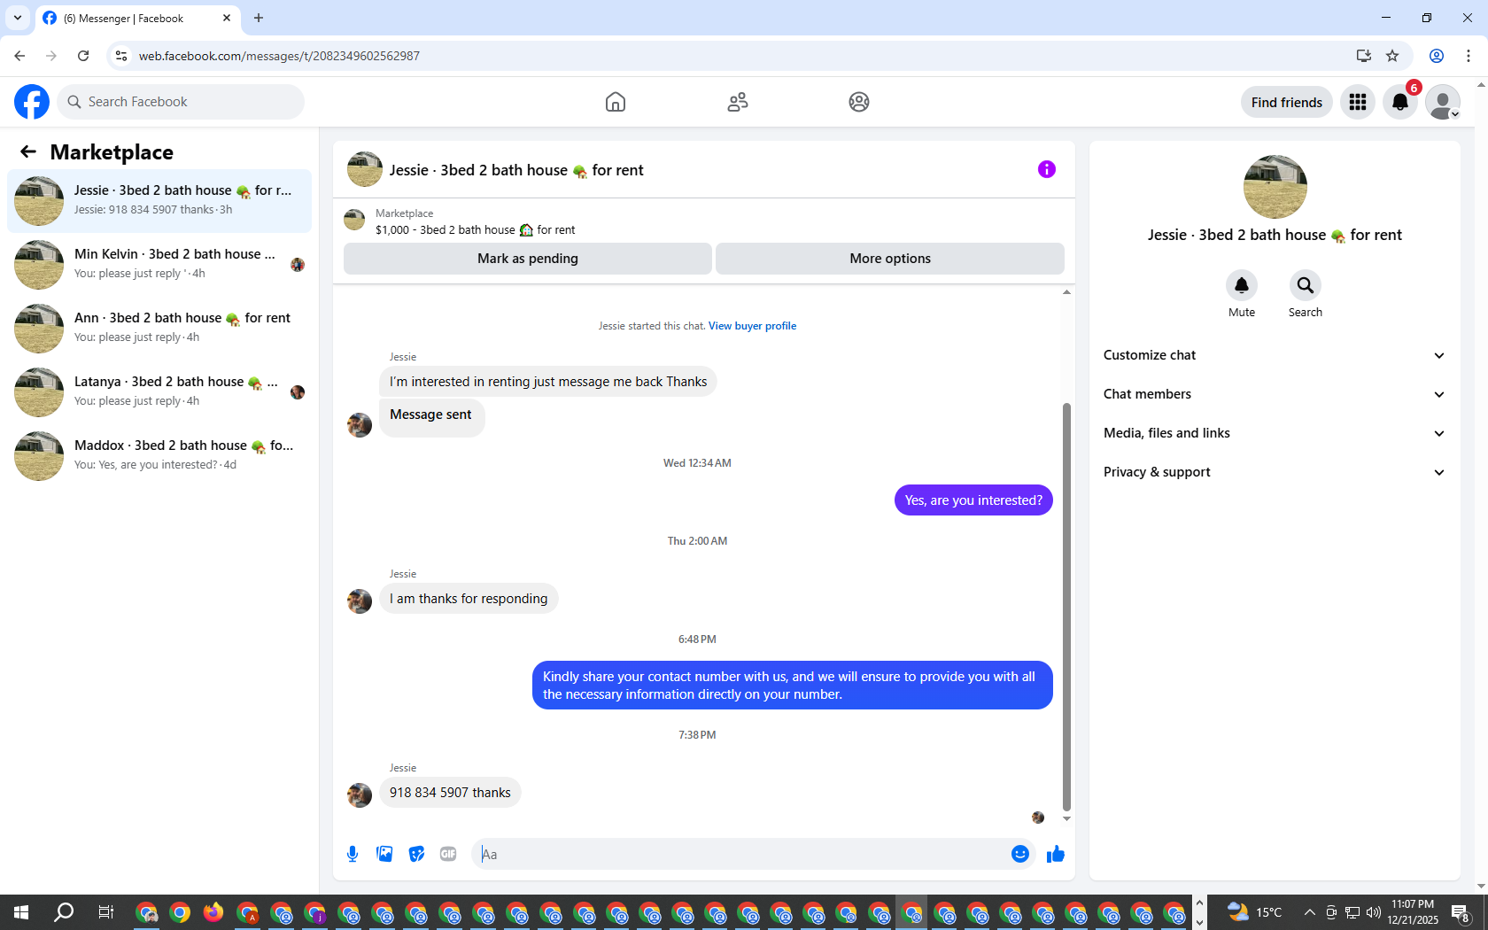Bookmark this page with the star icon
1488x930 pixels.
1392,56
